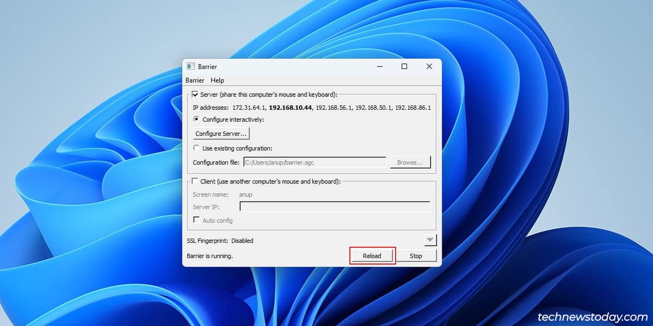This screenshot has width=653, height=326.
Task: Select Configure interactively radio option
Action: point(196,120)
